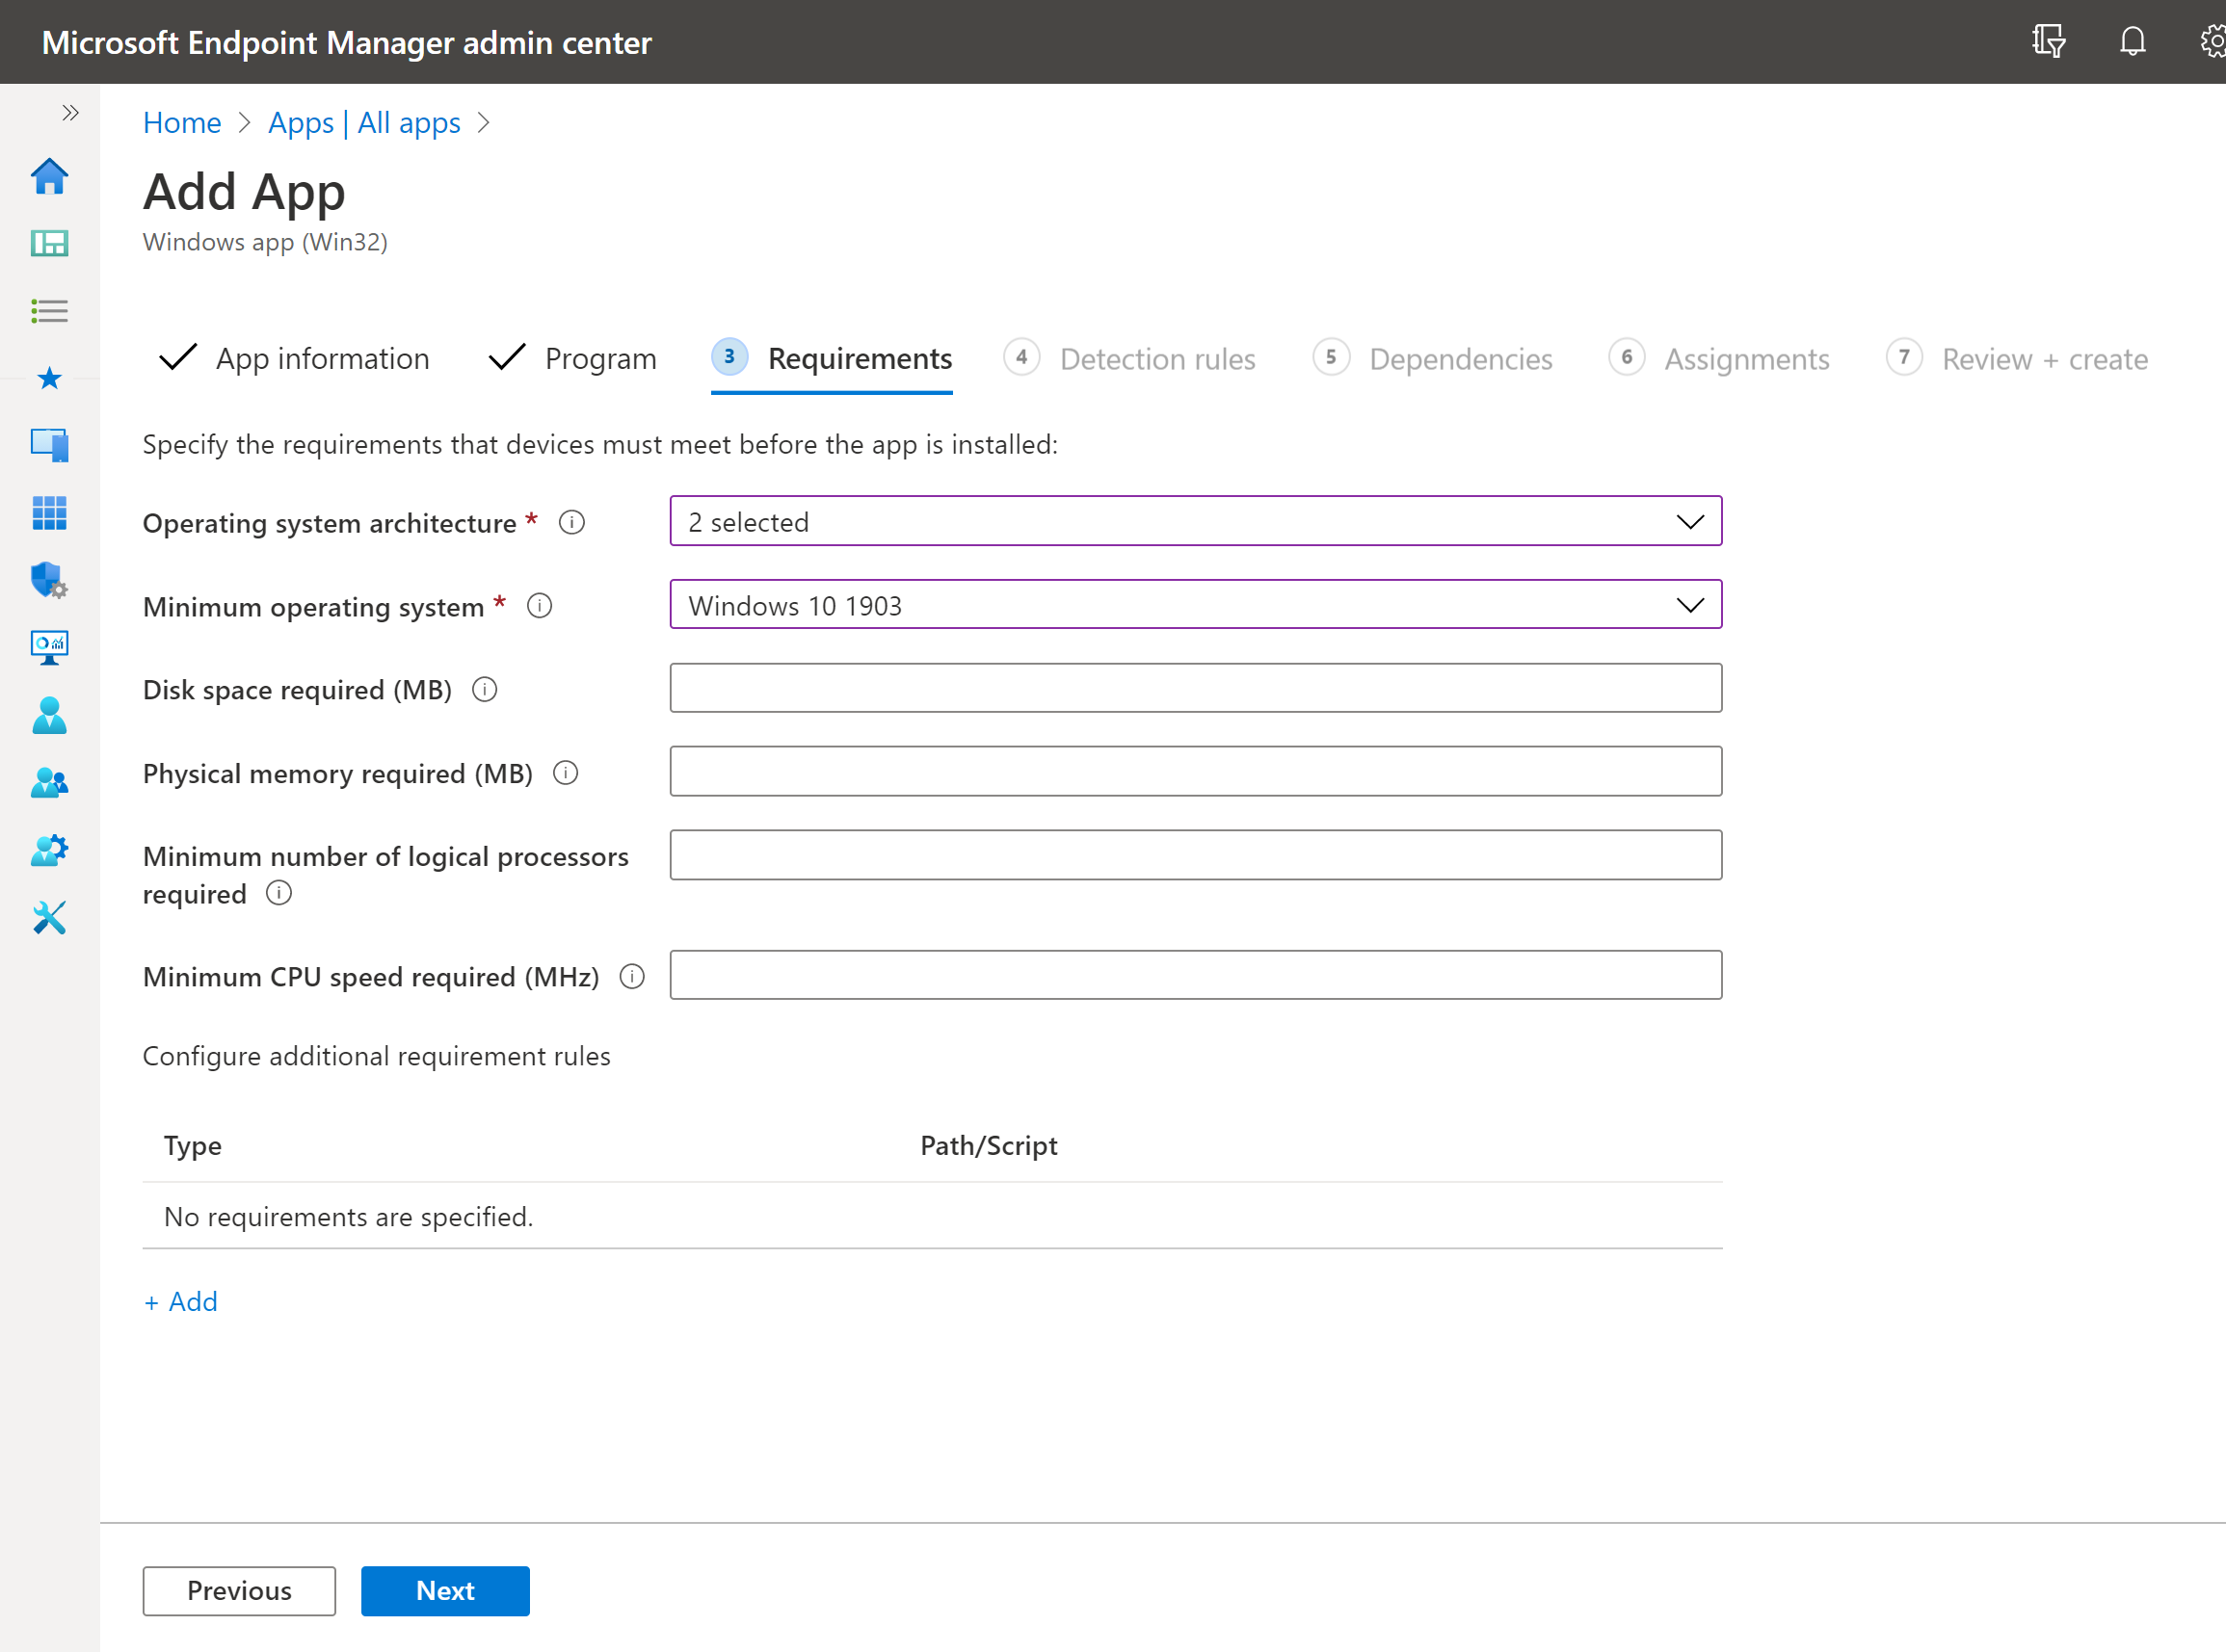Open Tenant administration icon in sidebar
This screenshot has width=2226, height=1652.
[49, 850]
